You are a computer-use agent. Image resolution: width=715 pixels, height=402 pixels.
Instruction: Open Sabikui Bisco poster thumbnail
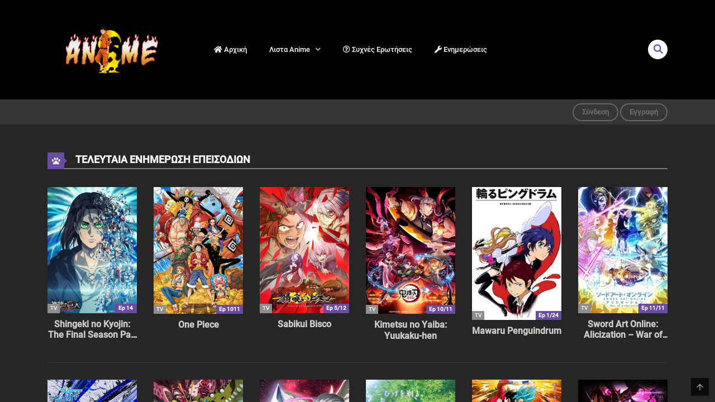tap(304, 250)
